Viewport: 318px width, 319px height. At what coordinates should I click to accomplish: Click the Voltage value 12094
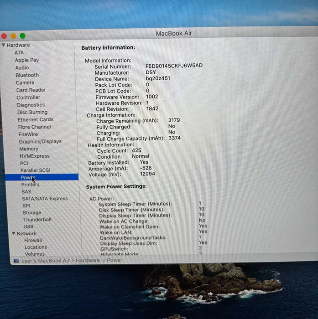(147, 174)
